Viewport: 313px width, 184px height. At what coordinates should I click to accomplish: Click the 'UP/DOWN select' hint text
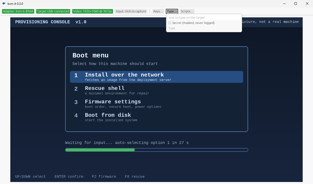click(x=30, y=177)
